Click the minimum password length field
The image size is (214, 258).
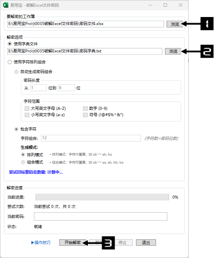[x=38, y=88]
